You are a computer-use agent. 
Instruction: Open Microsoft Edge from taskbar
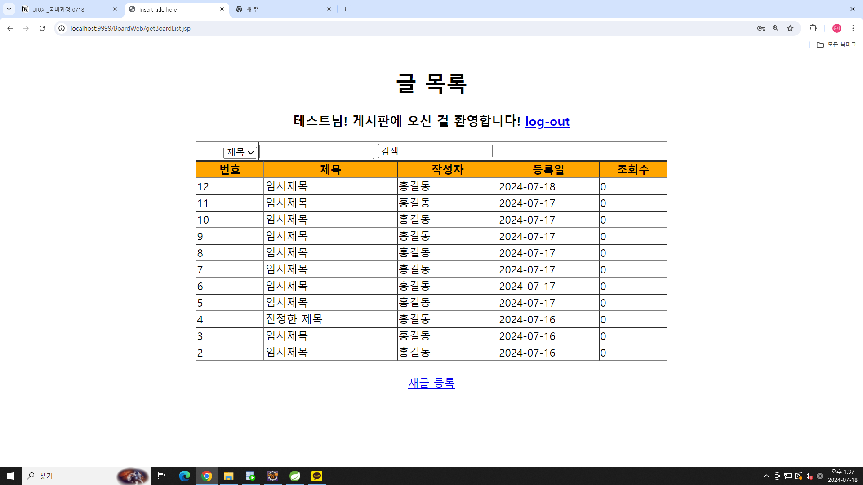point(184,476)
